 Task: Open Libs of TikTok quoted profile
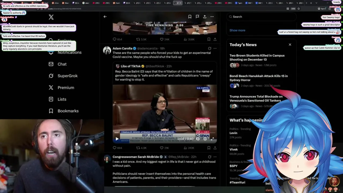click(131, 66)
